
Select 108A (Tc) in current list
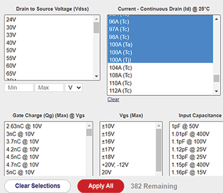click(x=160, y=75)
